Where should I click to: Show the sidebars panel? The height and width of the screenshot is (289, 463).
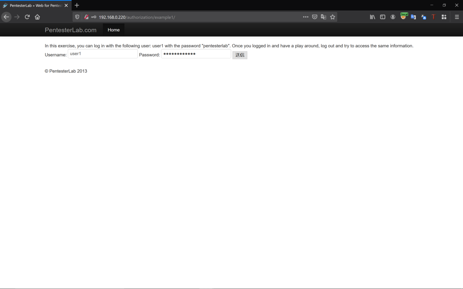(383, 17)
